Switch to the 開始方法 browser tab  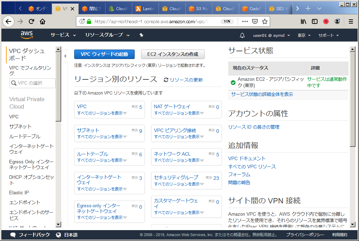(x=91, y=9)
